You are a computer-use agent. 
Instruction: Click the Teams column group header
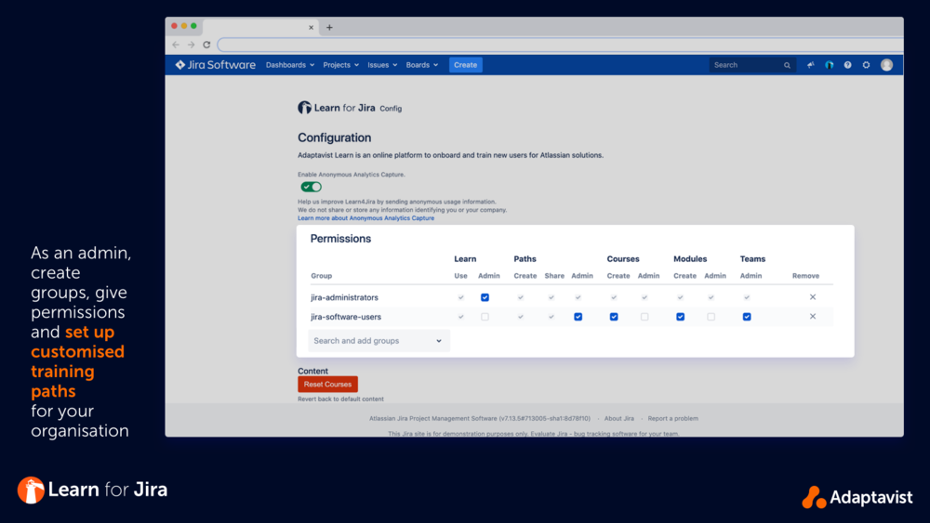click(x=752, y=259)
